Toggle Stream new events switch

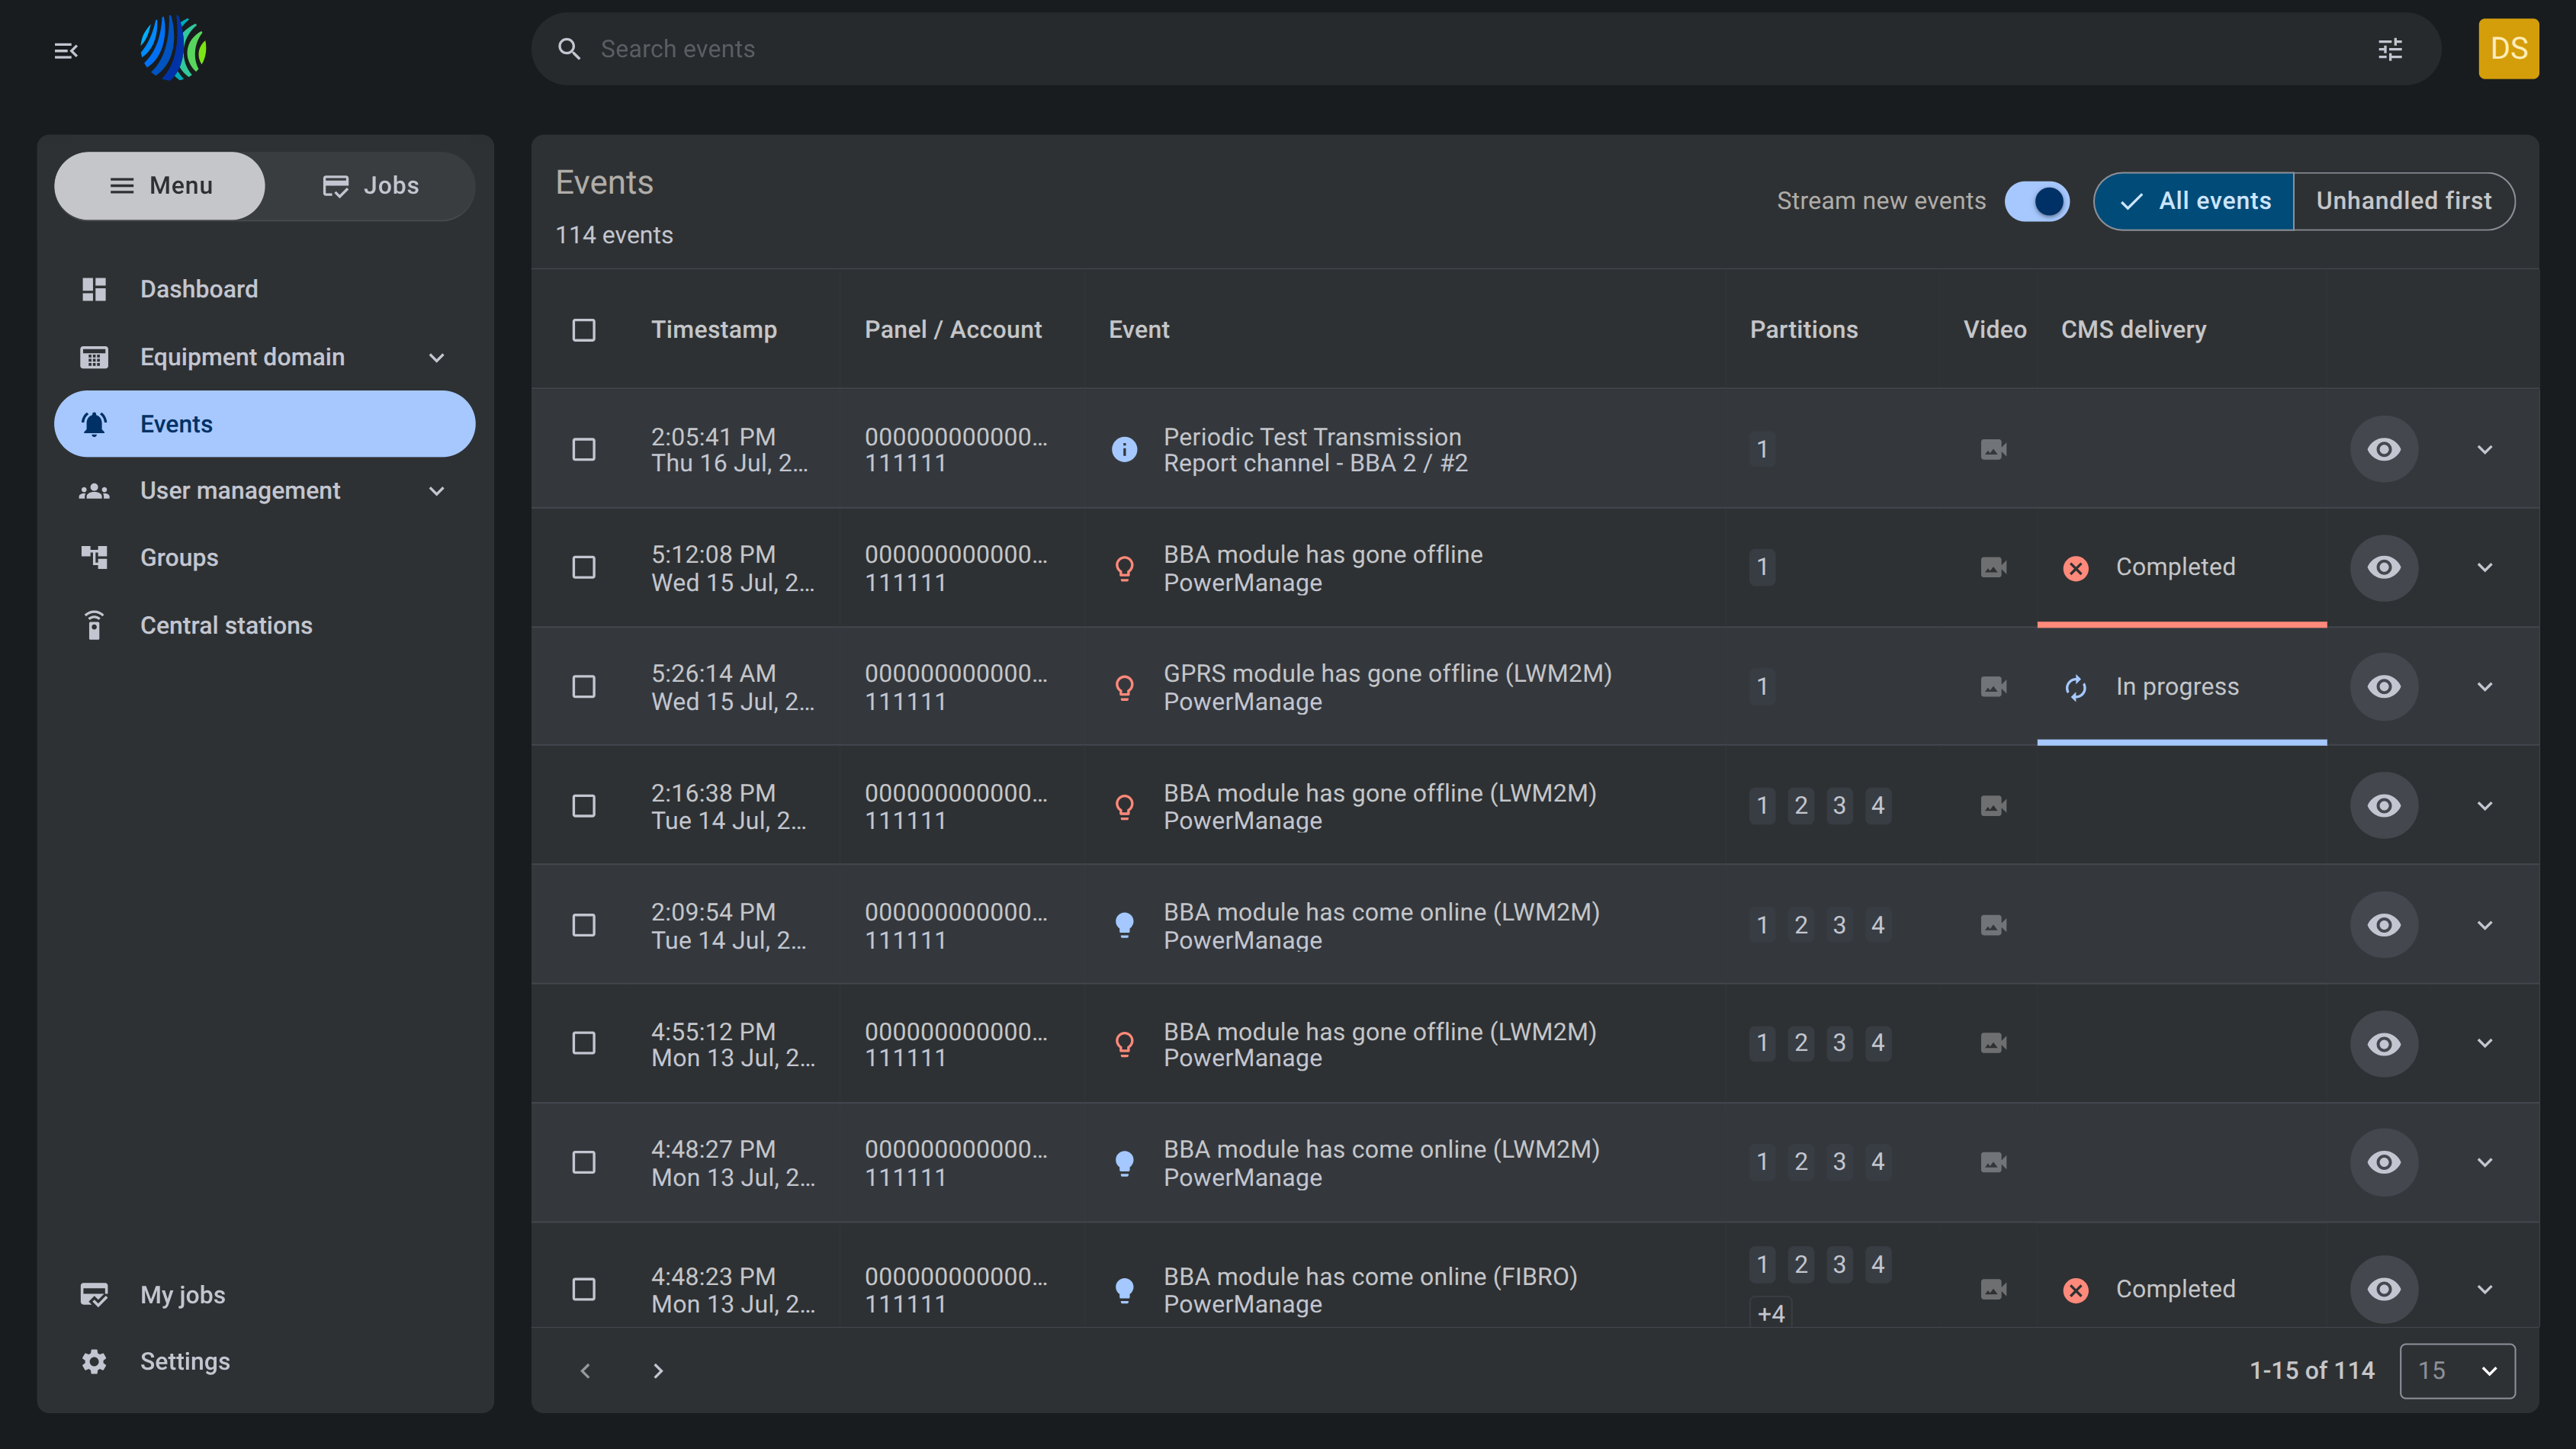[2036, 201]
